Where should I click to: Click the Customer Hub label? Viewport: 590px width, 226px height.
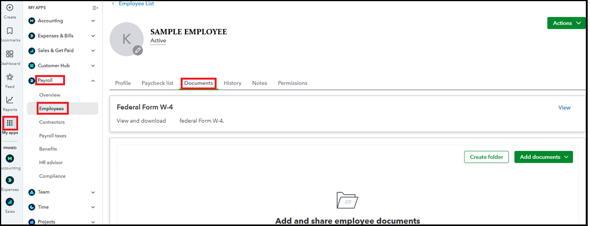pos(54,65)
